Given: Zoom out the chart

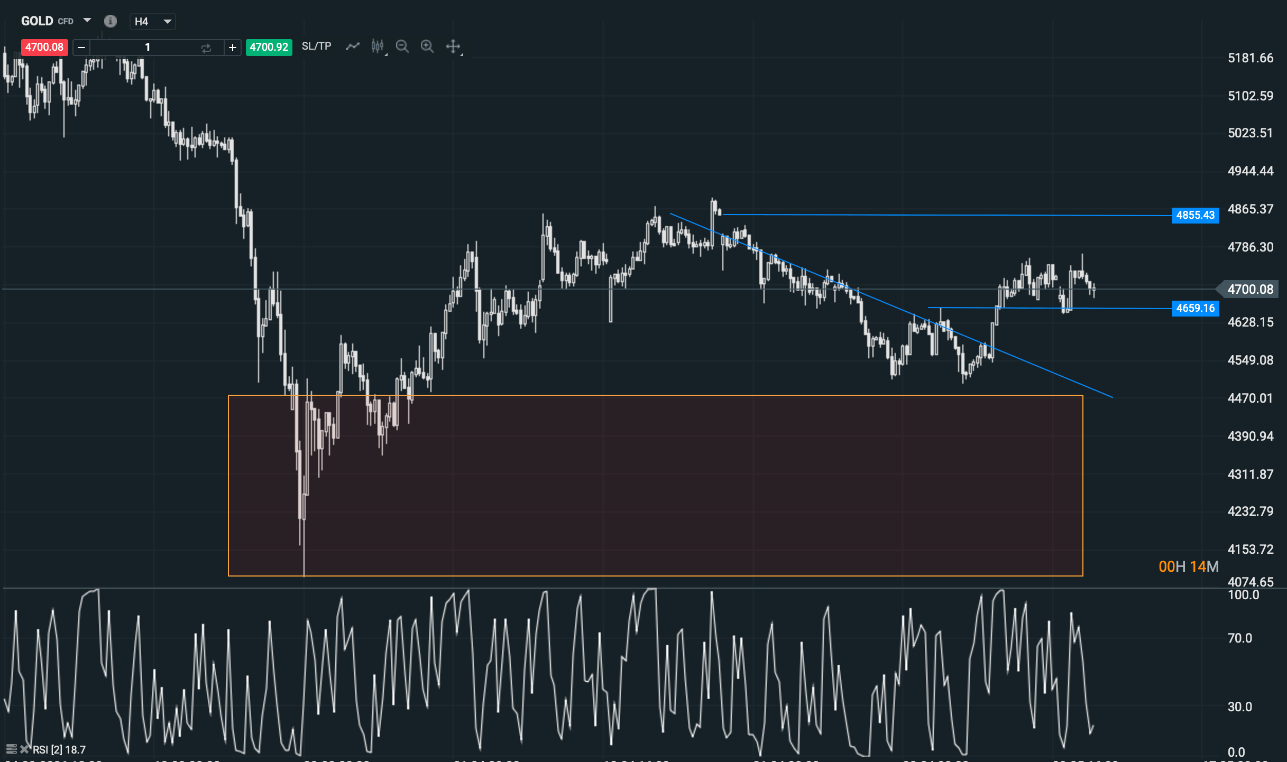Looking at the screenshot, I should pyautogui.click(x=402, y=47).
